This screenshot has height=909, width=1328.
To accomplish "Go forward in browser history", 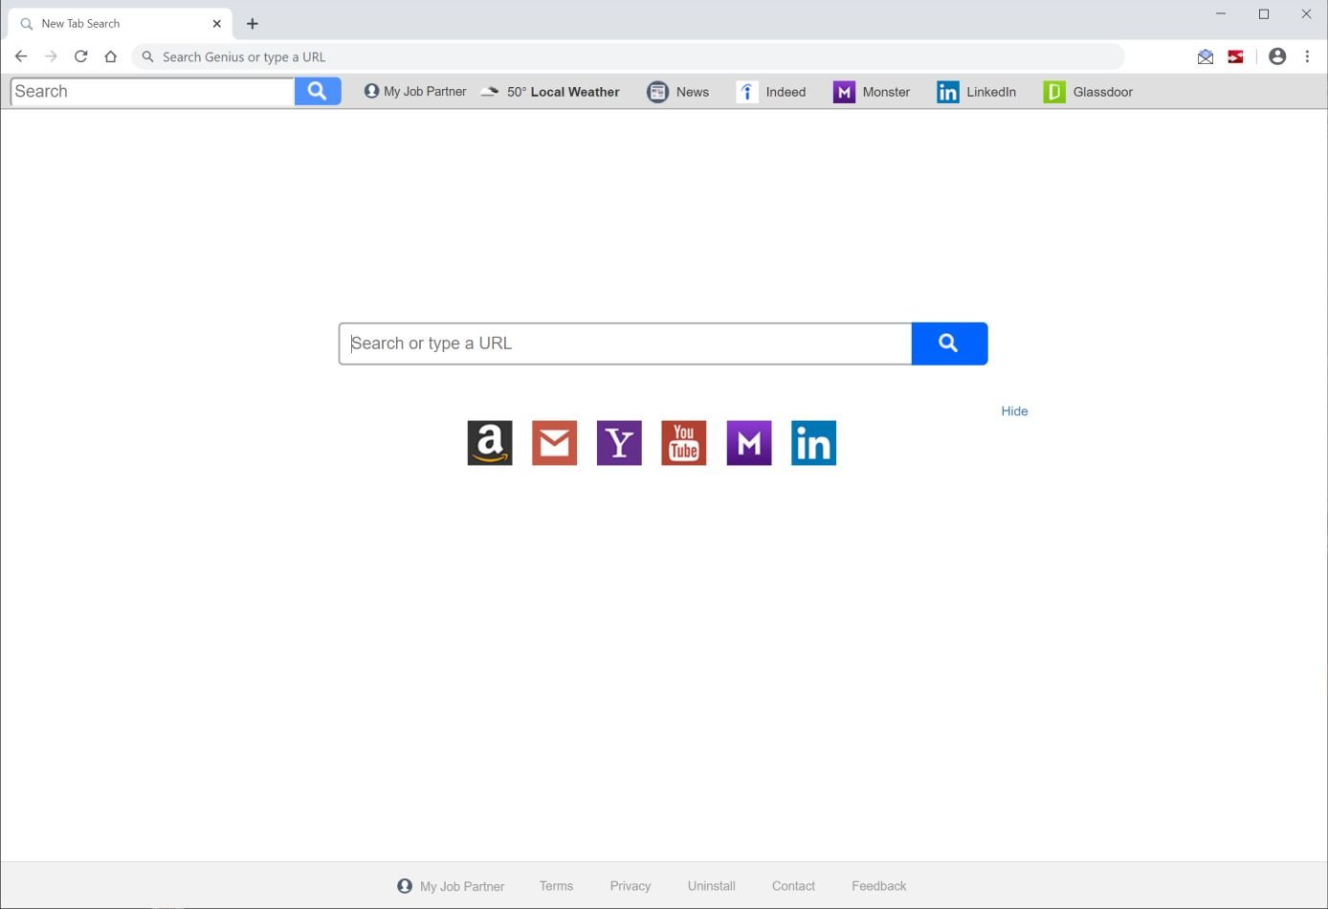I will tap(51, 56).
